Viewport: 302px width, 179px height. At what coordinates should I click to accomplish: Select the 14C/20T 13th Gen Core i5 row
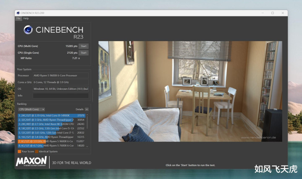[x=51, y=128]
